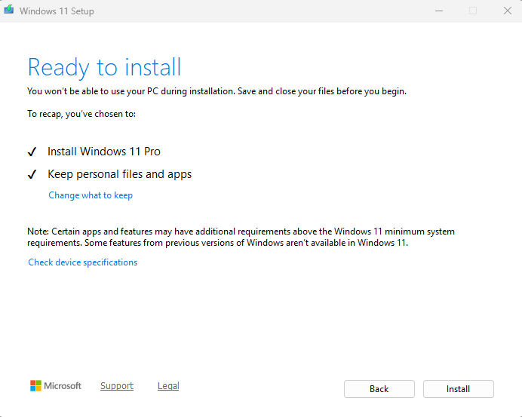Close the Windows 11 Setup window
This screenshot has width=522, height=417.
tap(508, 11)
